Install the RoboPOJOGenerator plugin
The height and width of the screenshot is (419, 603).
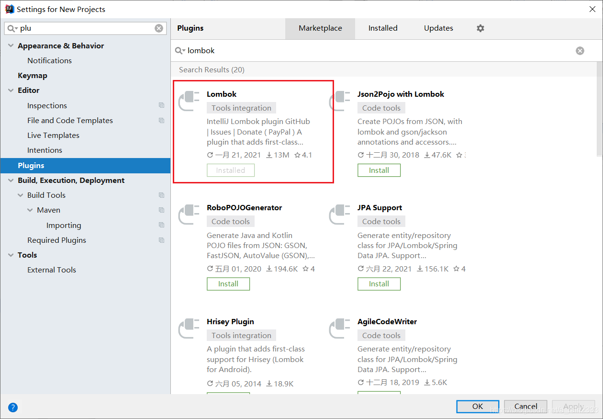tap(228, 284)
